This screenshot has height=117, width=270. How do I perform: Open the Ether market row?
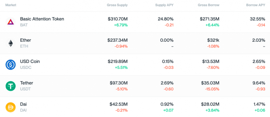point(135,44)
